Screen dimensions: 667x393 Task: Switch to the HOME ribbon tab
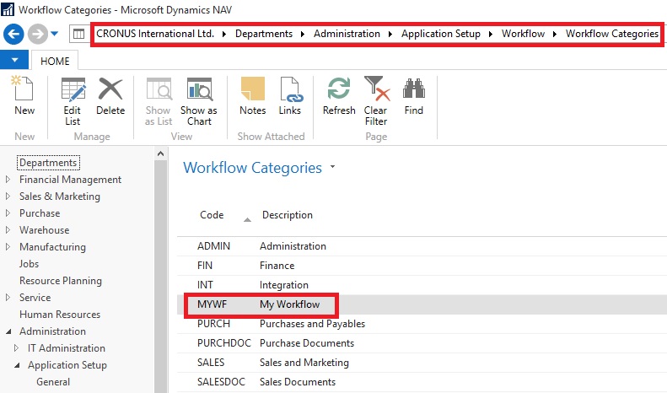click(x=55, y=61)
